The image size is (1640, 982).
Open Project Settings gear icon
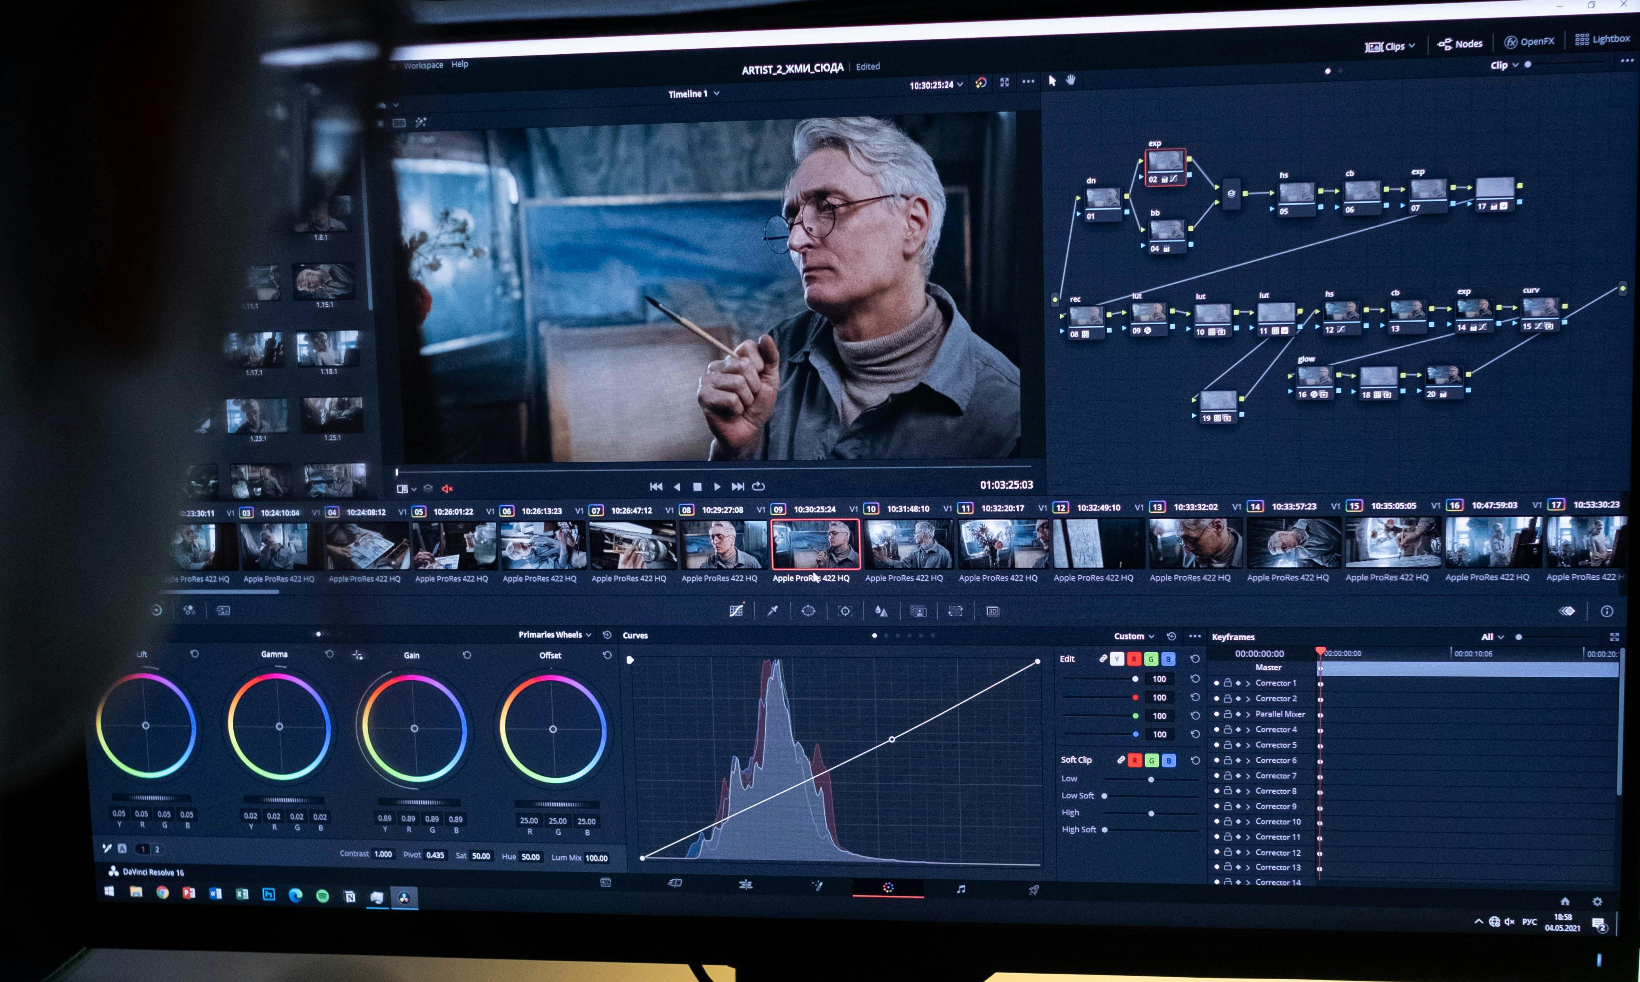pos(1597,901)
